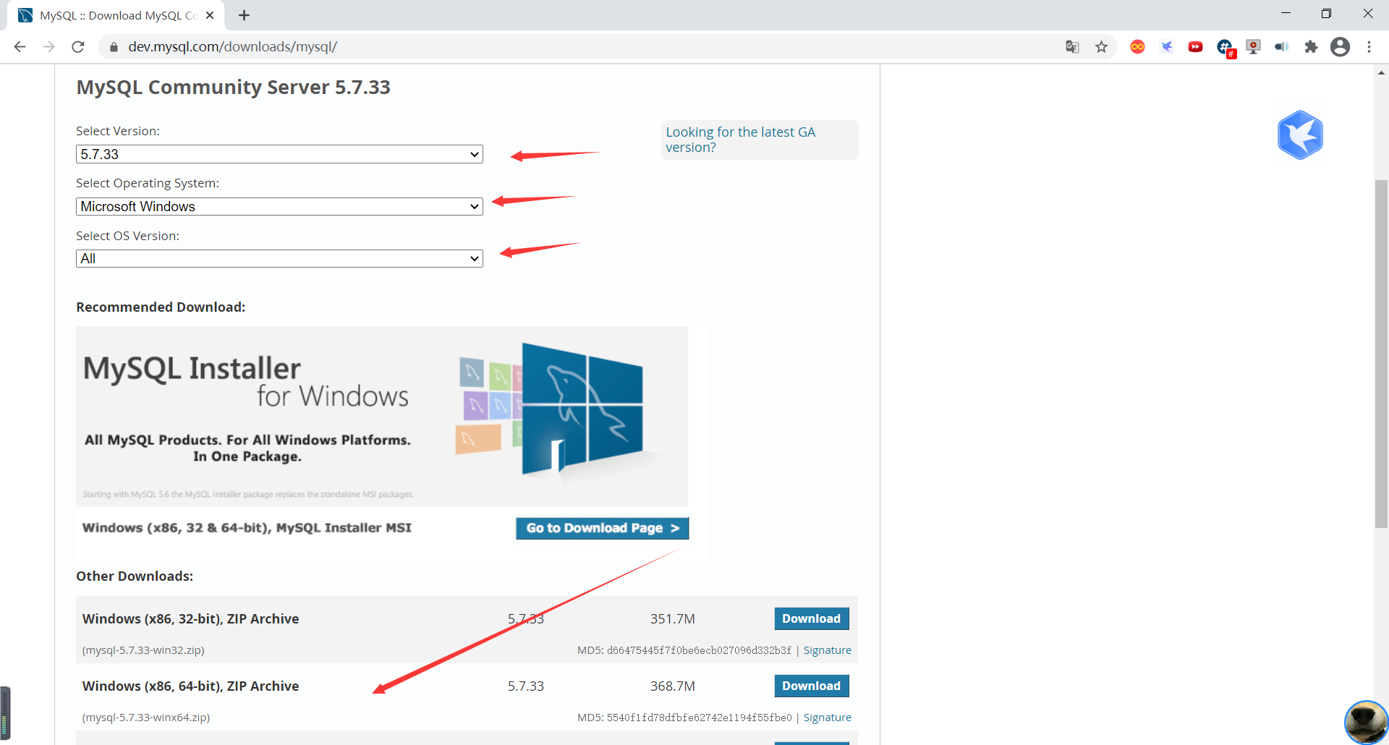Click Looking for the latest GA version link
The image size is (1389, 745).
740,140
